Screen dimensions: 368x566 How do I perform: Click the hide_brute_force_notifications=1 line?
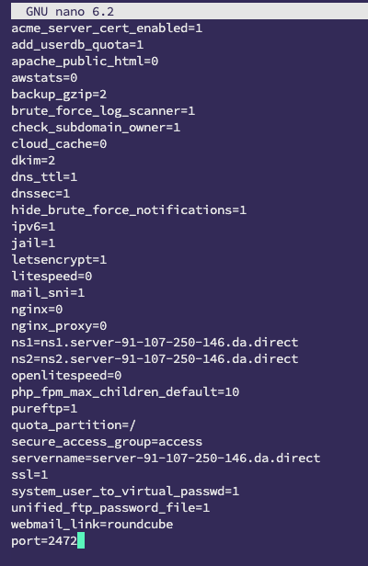(x=129, y=210)
